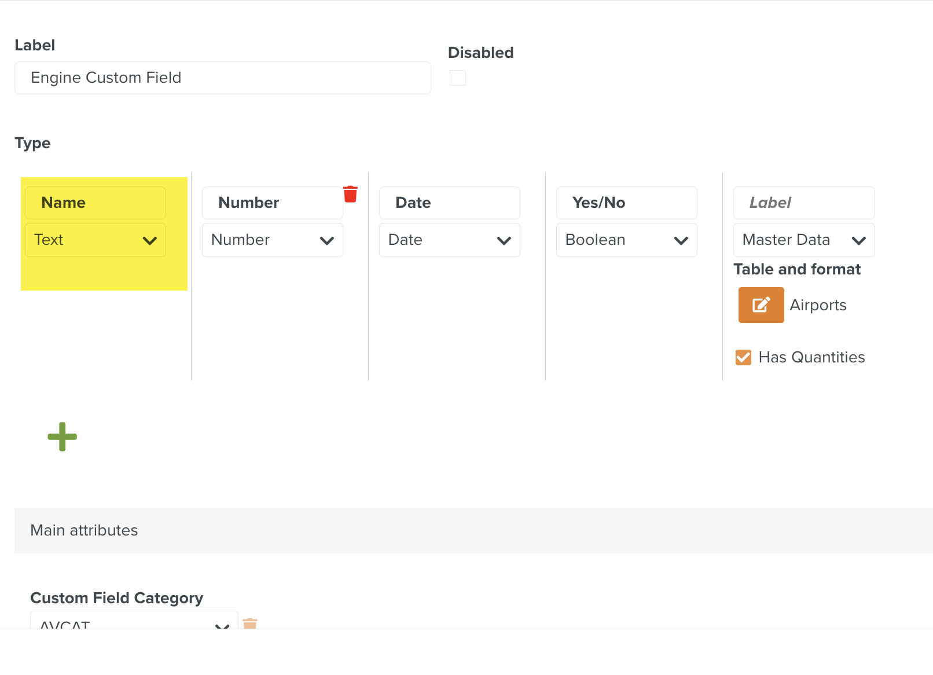This screenshot has width=933, height=675.
Task: Open the Boolean type dropdown
Action: click(x=626, y=240)
